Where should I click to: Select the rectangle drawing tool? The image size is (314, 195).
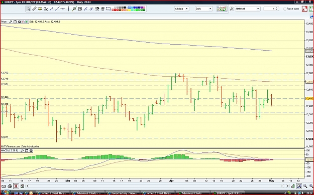[109, 9]
